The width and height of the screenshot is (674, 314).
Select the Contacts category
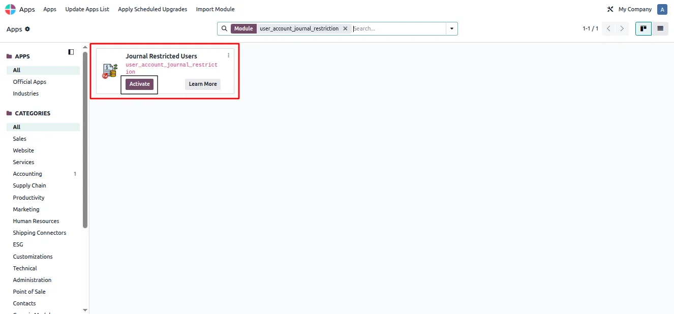coord(43,303)
